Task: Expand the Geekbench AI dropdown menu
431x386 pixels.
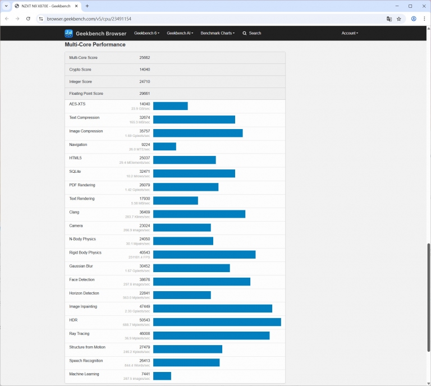Action: click(x=180, y=33)
